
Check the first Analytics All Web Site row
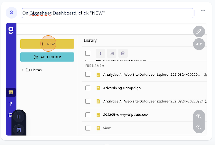pos(88,74)
